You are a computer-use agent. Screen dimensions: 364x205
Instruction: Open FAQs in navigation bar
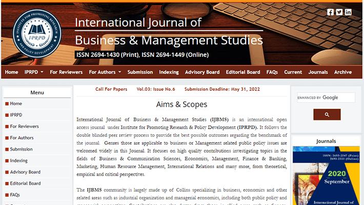(272, 72)
